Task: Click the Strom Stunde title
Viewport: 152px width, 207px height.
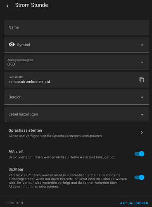Action: click(31, 5)
